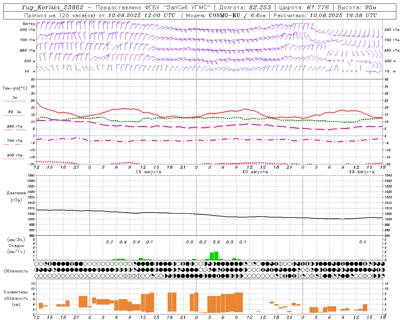The height and width of the screenshot is (320, 401).
Task: Click the Модель COSMO-RU / 6.6км text
Action: coord(226,15)
